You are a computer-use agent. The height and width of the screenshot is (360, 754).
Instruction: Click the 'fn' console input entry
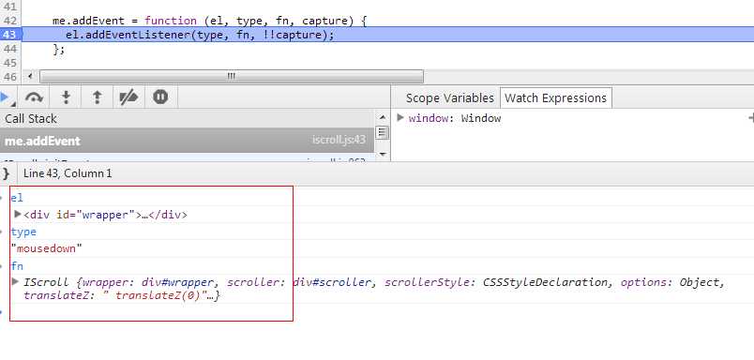(x=17, y=266)
